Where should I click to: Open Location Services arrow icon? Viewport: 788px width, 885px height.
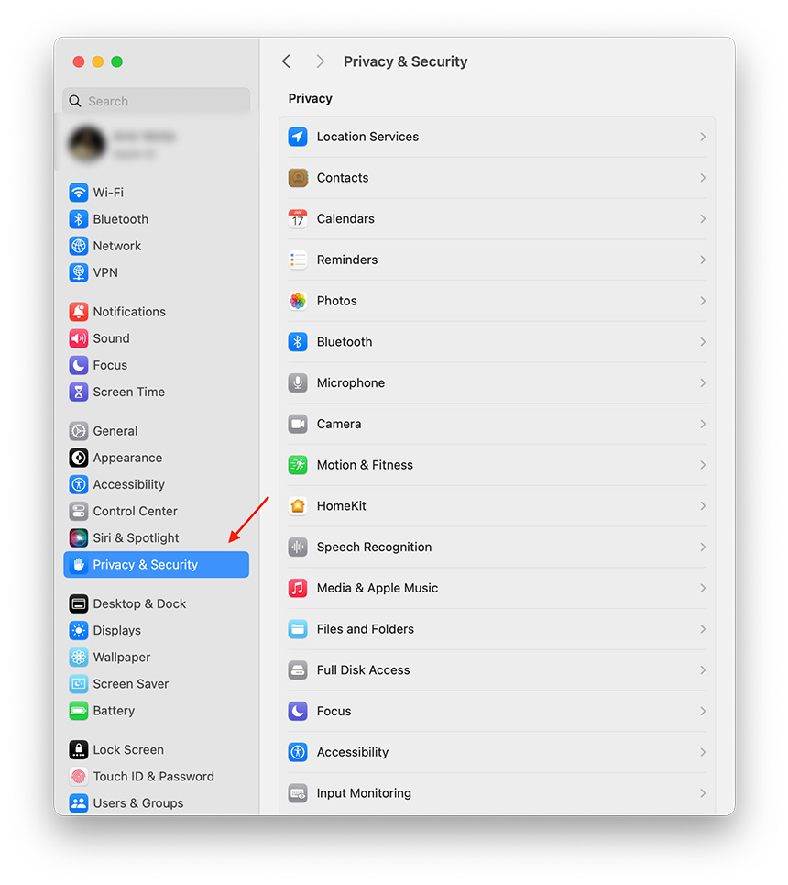[x=298, y=137]
